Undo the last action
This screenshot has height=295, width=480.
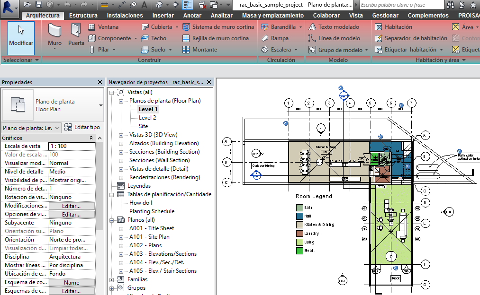click(x=67, y=5)
